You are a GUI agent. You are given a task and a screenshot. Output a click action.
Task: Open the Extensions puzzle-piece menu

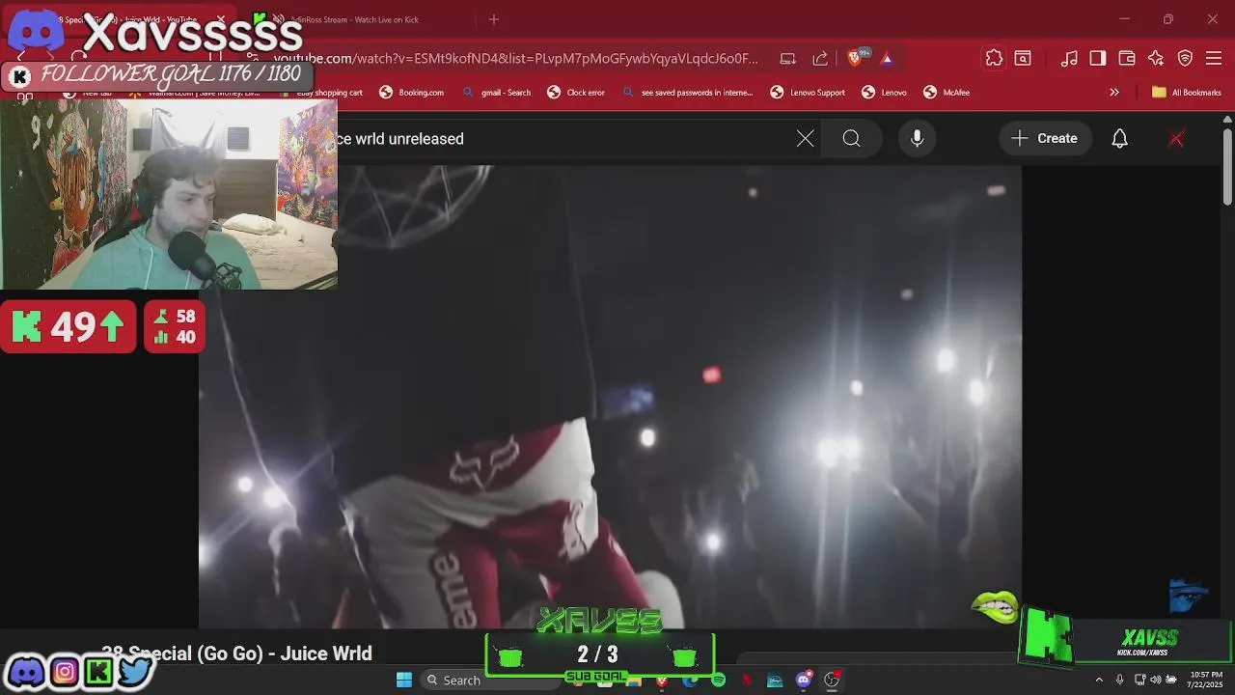(x=994, y=58)
